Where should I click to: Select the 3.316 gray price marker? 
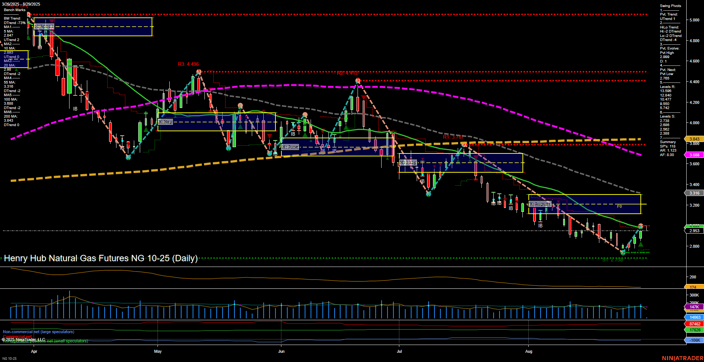694,193
